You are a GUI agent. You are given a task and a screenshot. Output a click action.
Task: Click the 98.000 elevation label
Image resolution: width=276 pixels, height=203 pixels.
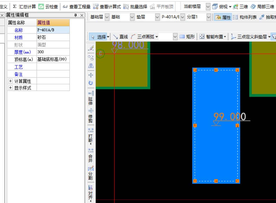[128, 45]
